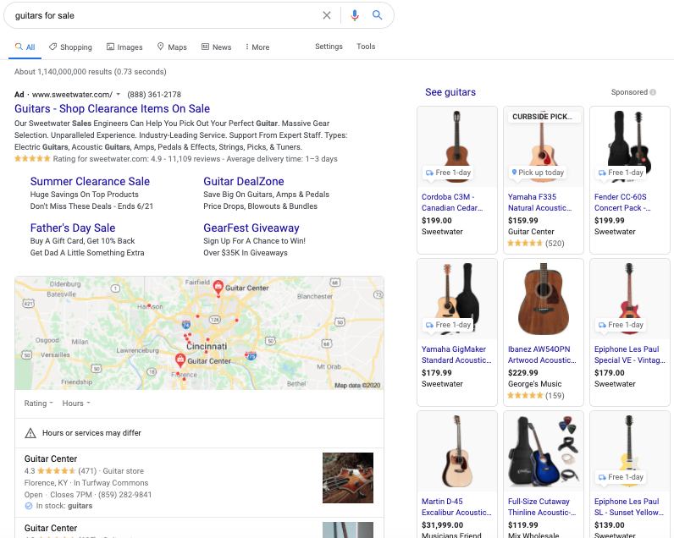Click the sweetwater.com star rating line in the ad
The image size is (674, 538).
tap(176, 159)
